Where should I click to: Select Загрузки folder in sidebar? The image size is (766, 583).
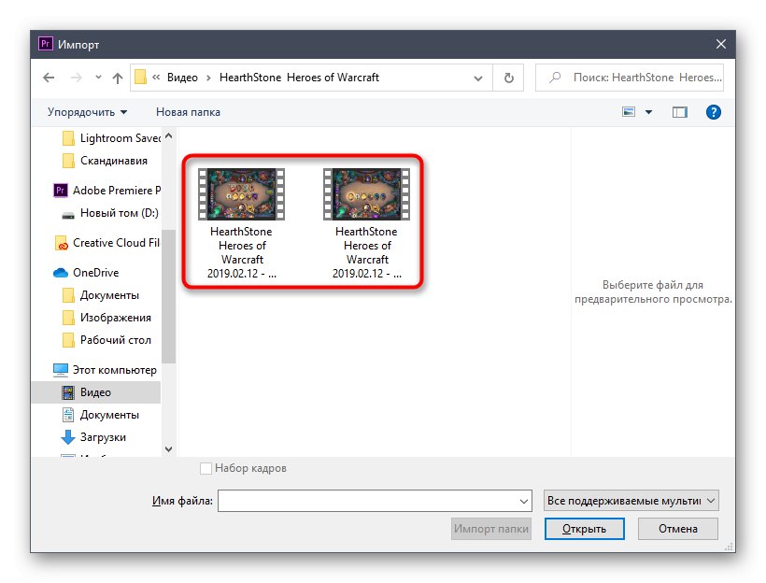tap(93, 437)
